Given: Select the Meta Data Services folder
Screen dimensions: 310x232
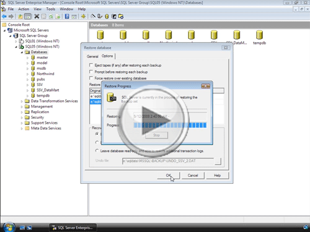Looking at the screenshot, I should click(x=46, y=128).
